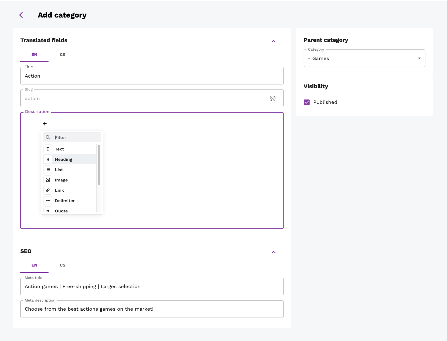447x341 pixels.
Task: Click the block menu scrollbar
Action: pyautogui.click(x=99, y=165)
